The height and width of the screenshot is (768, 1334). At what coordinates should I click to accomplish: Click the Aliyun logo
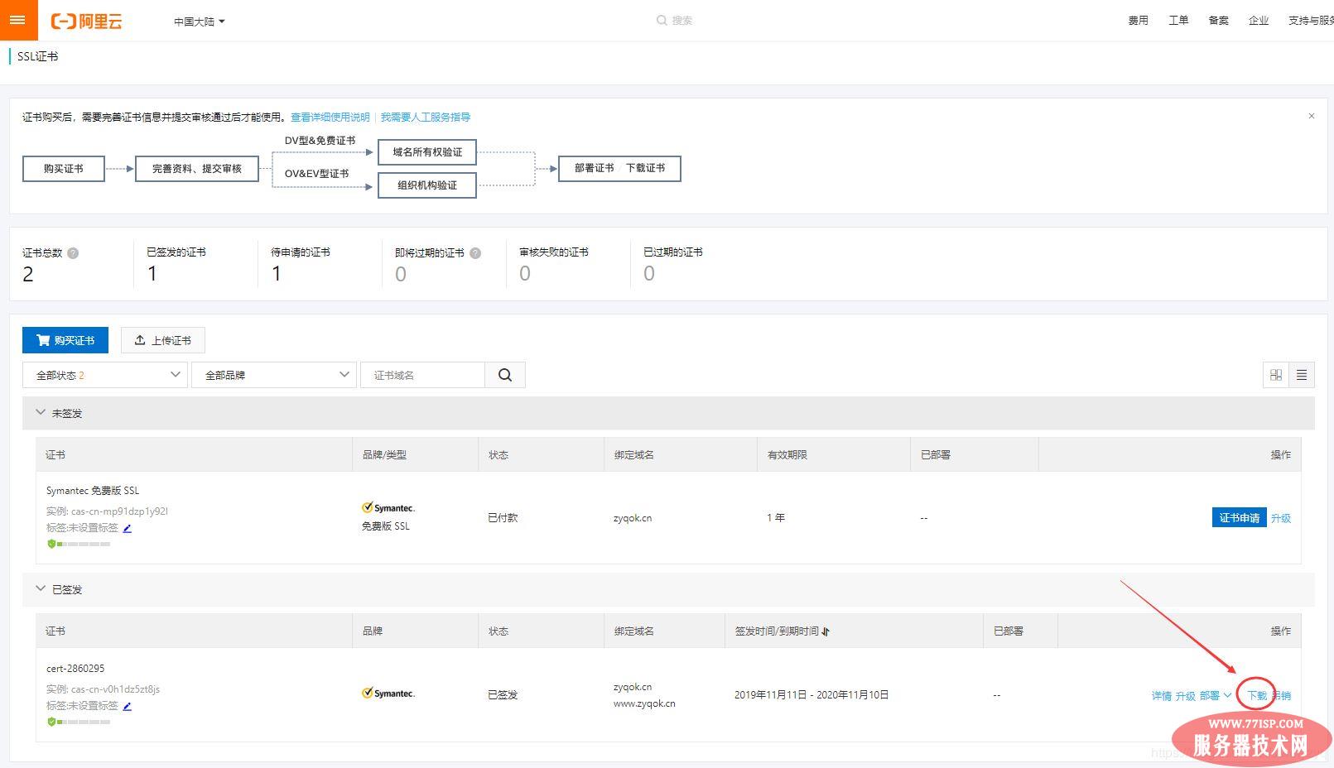87,22
